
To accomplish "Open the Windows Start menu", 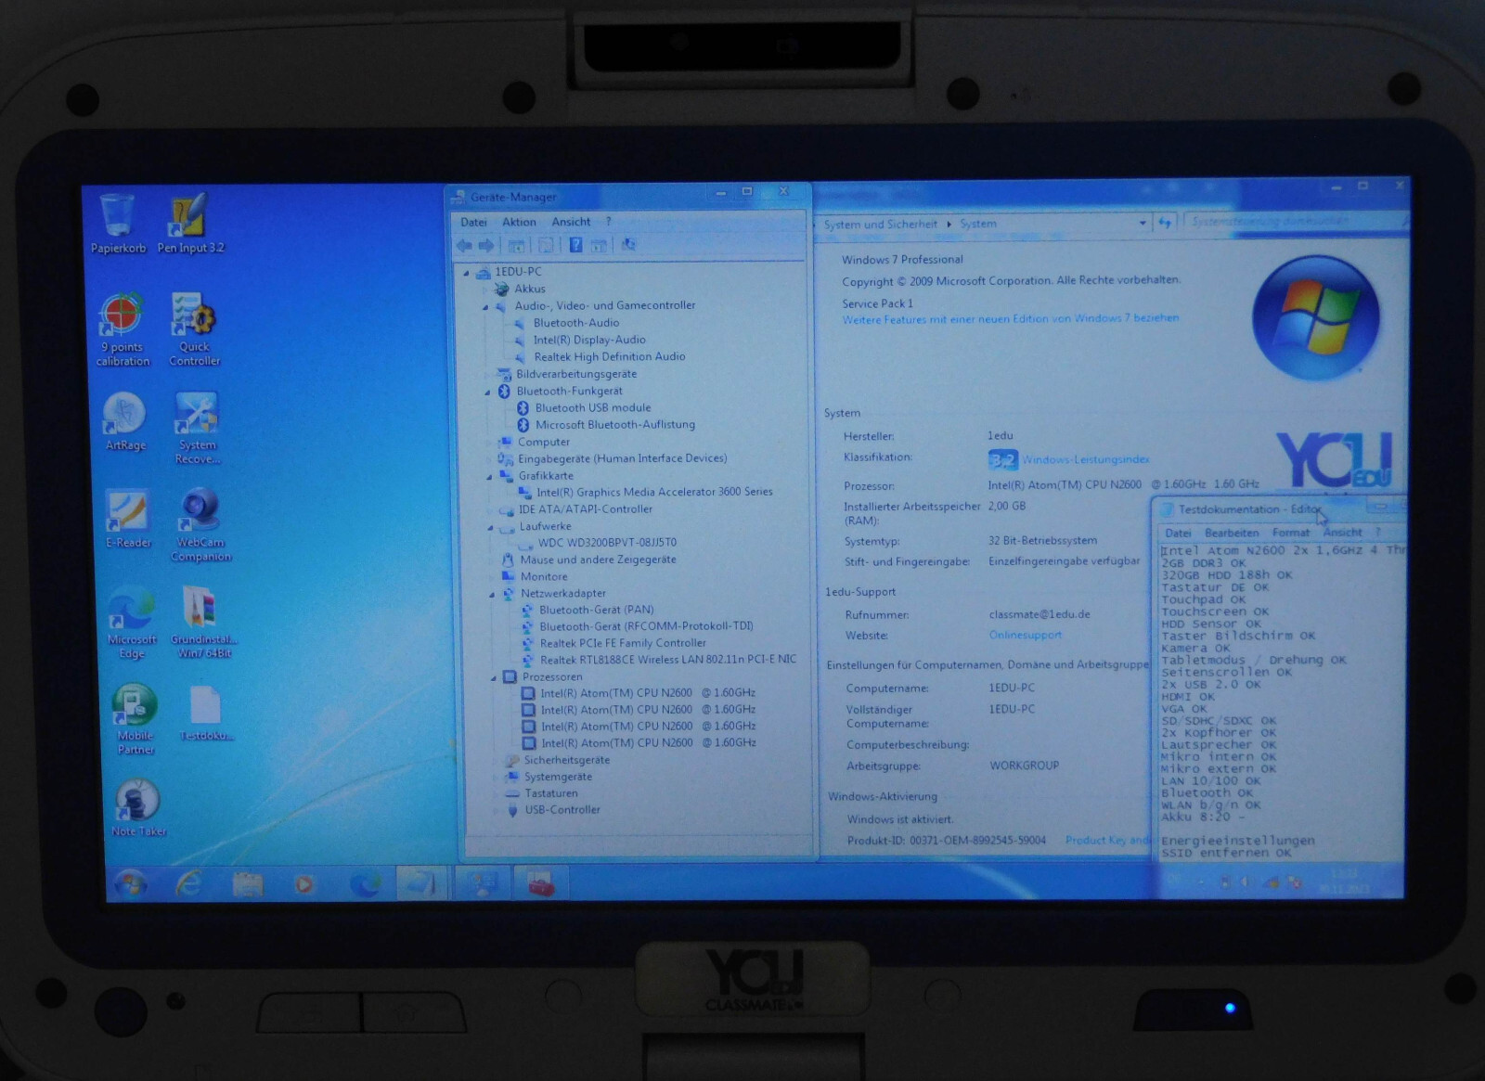I will pos(131,883).
